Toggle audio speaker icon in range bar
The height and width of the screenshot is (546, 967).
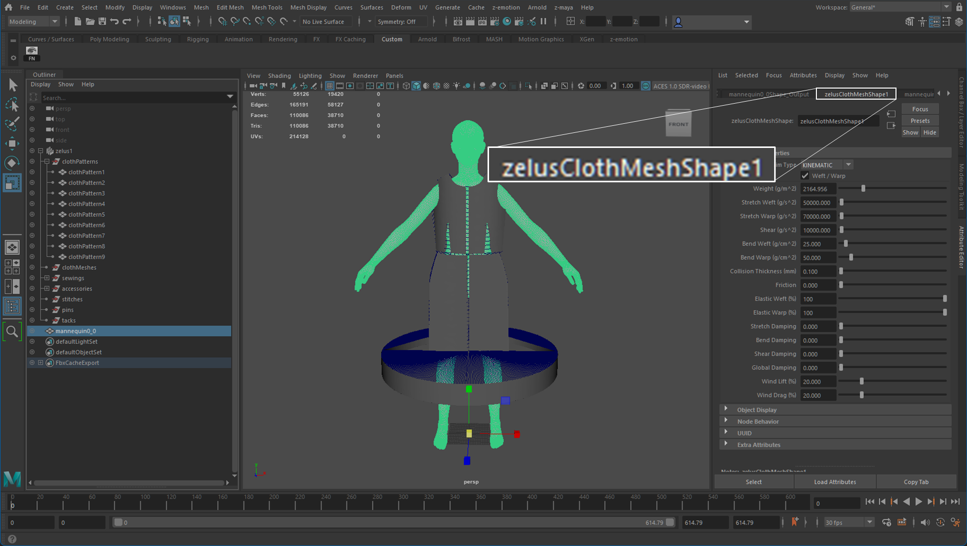coord(925,522)
